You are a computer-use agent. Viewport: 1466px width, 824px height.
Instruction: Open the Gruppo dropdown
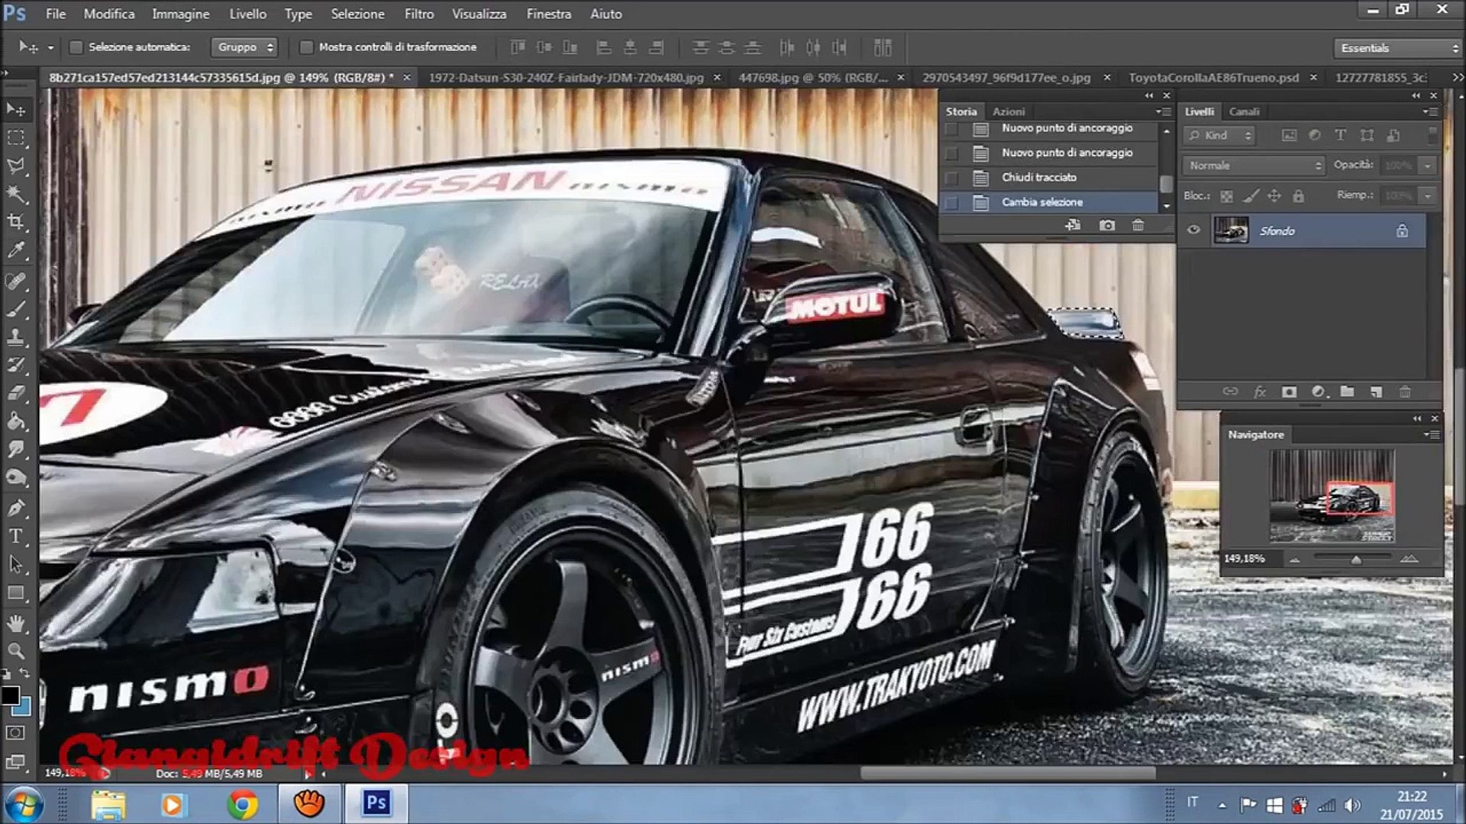point(244,47)
